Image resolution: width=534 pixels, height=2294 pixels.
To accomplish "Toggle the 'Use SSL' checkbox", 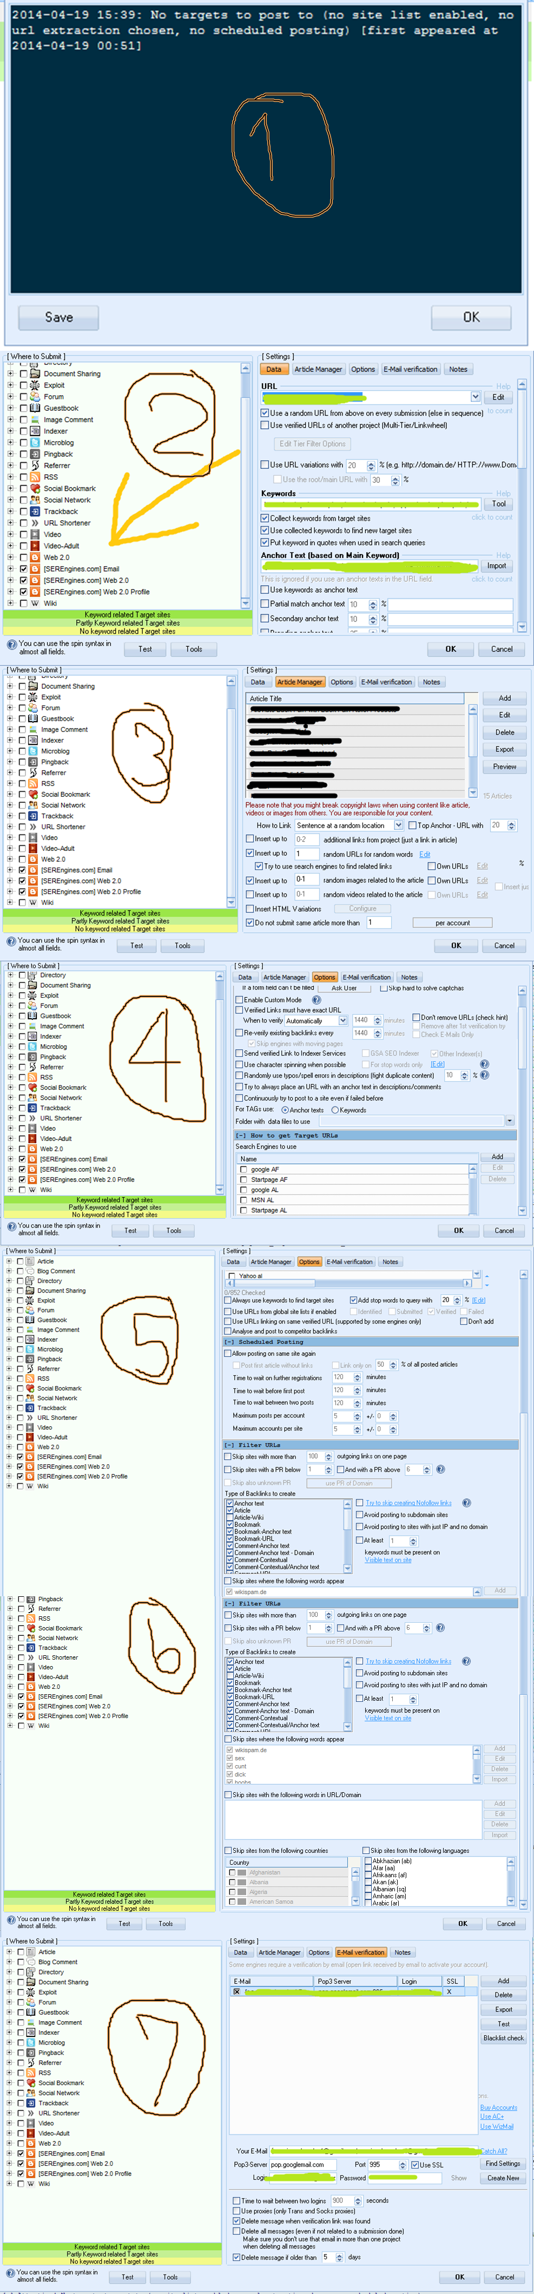I will tap(415, 2165).
